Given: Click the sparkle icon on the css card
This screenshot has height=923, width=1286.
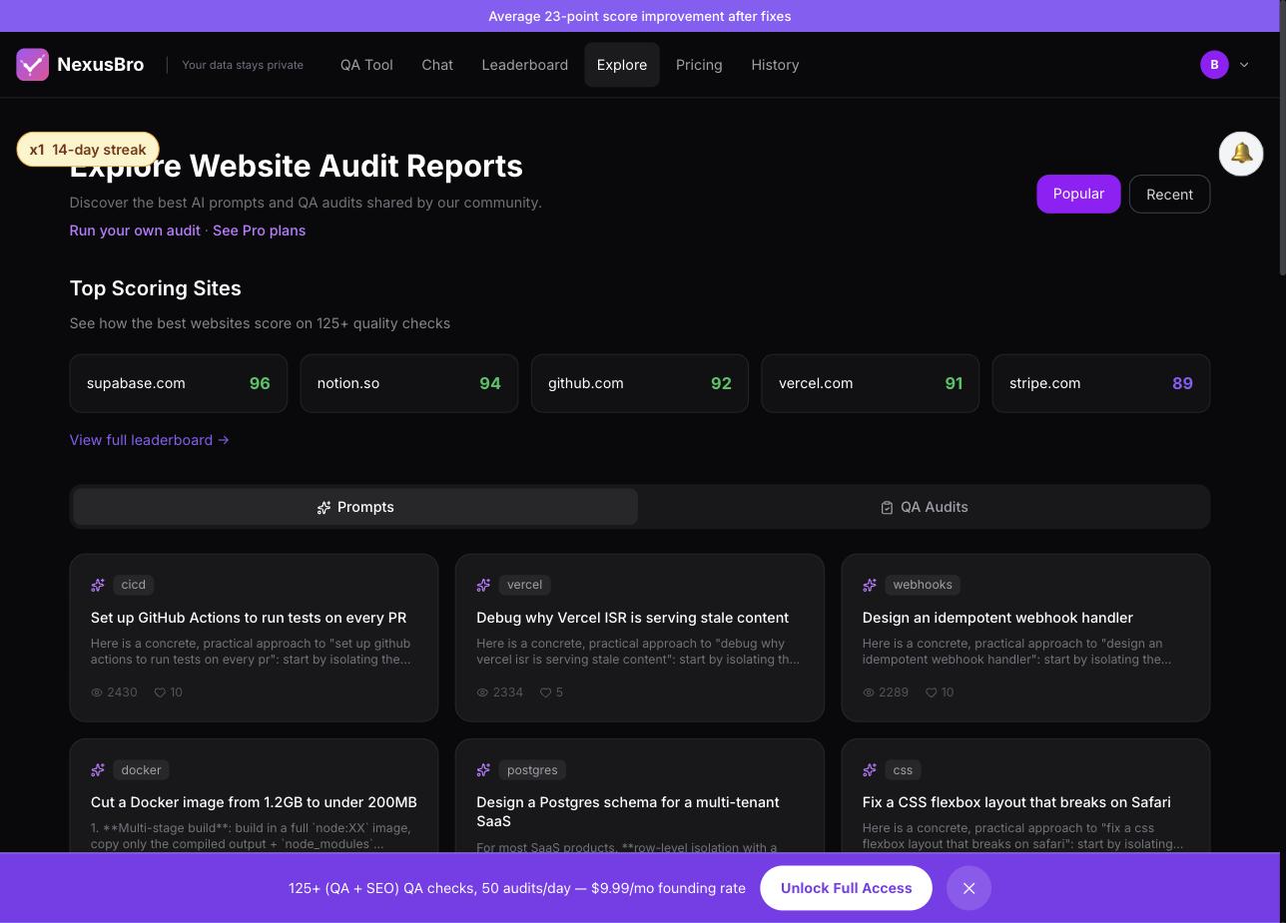Looking at the screenshot, I should pyautogui.click(x=870, y=770).
